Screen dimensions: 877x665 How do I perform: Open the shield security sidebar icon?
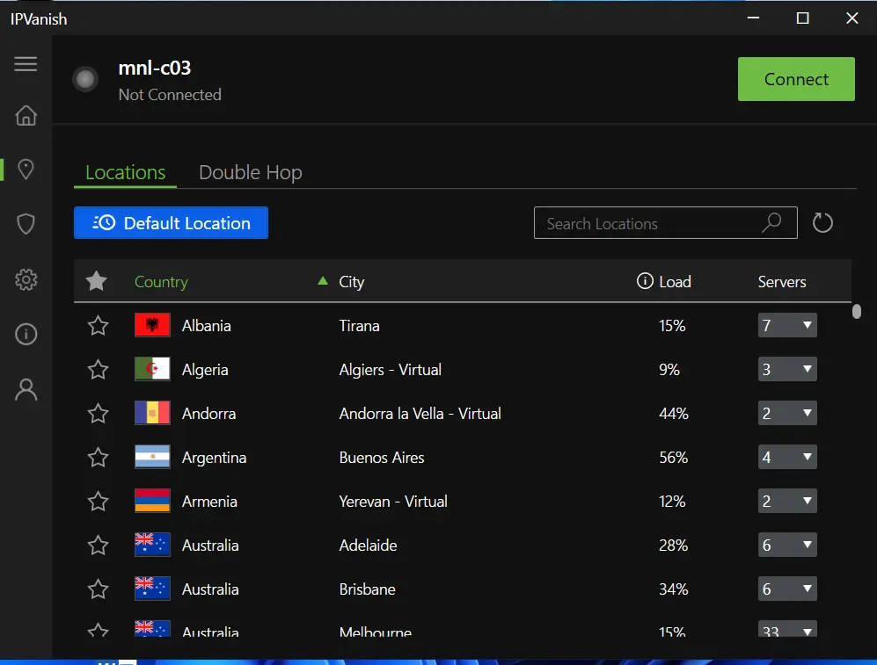[x=26, y=224]
